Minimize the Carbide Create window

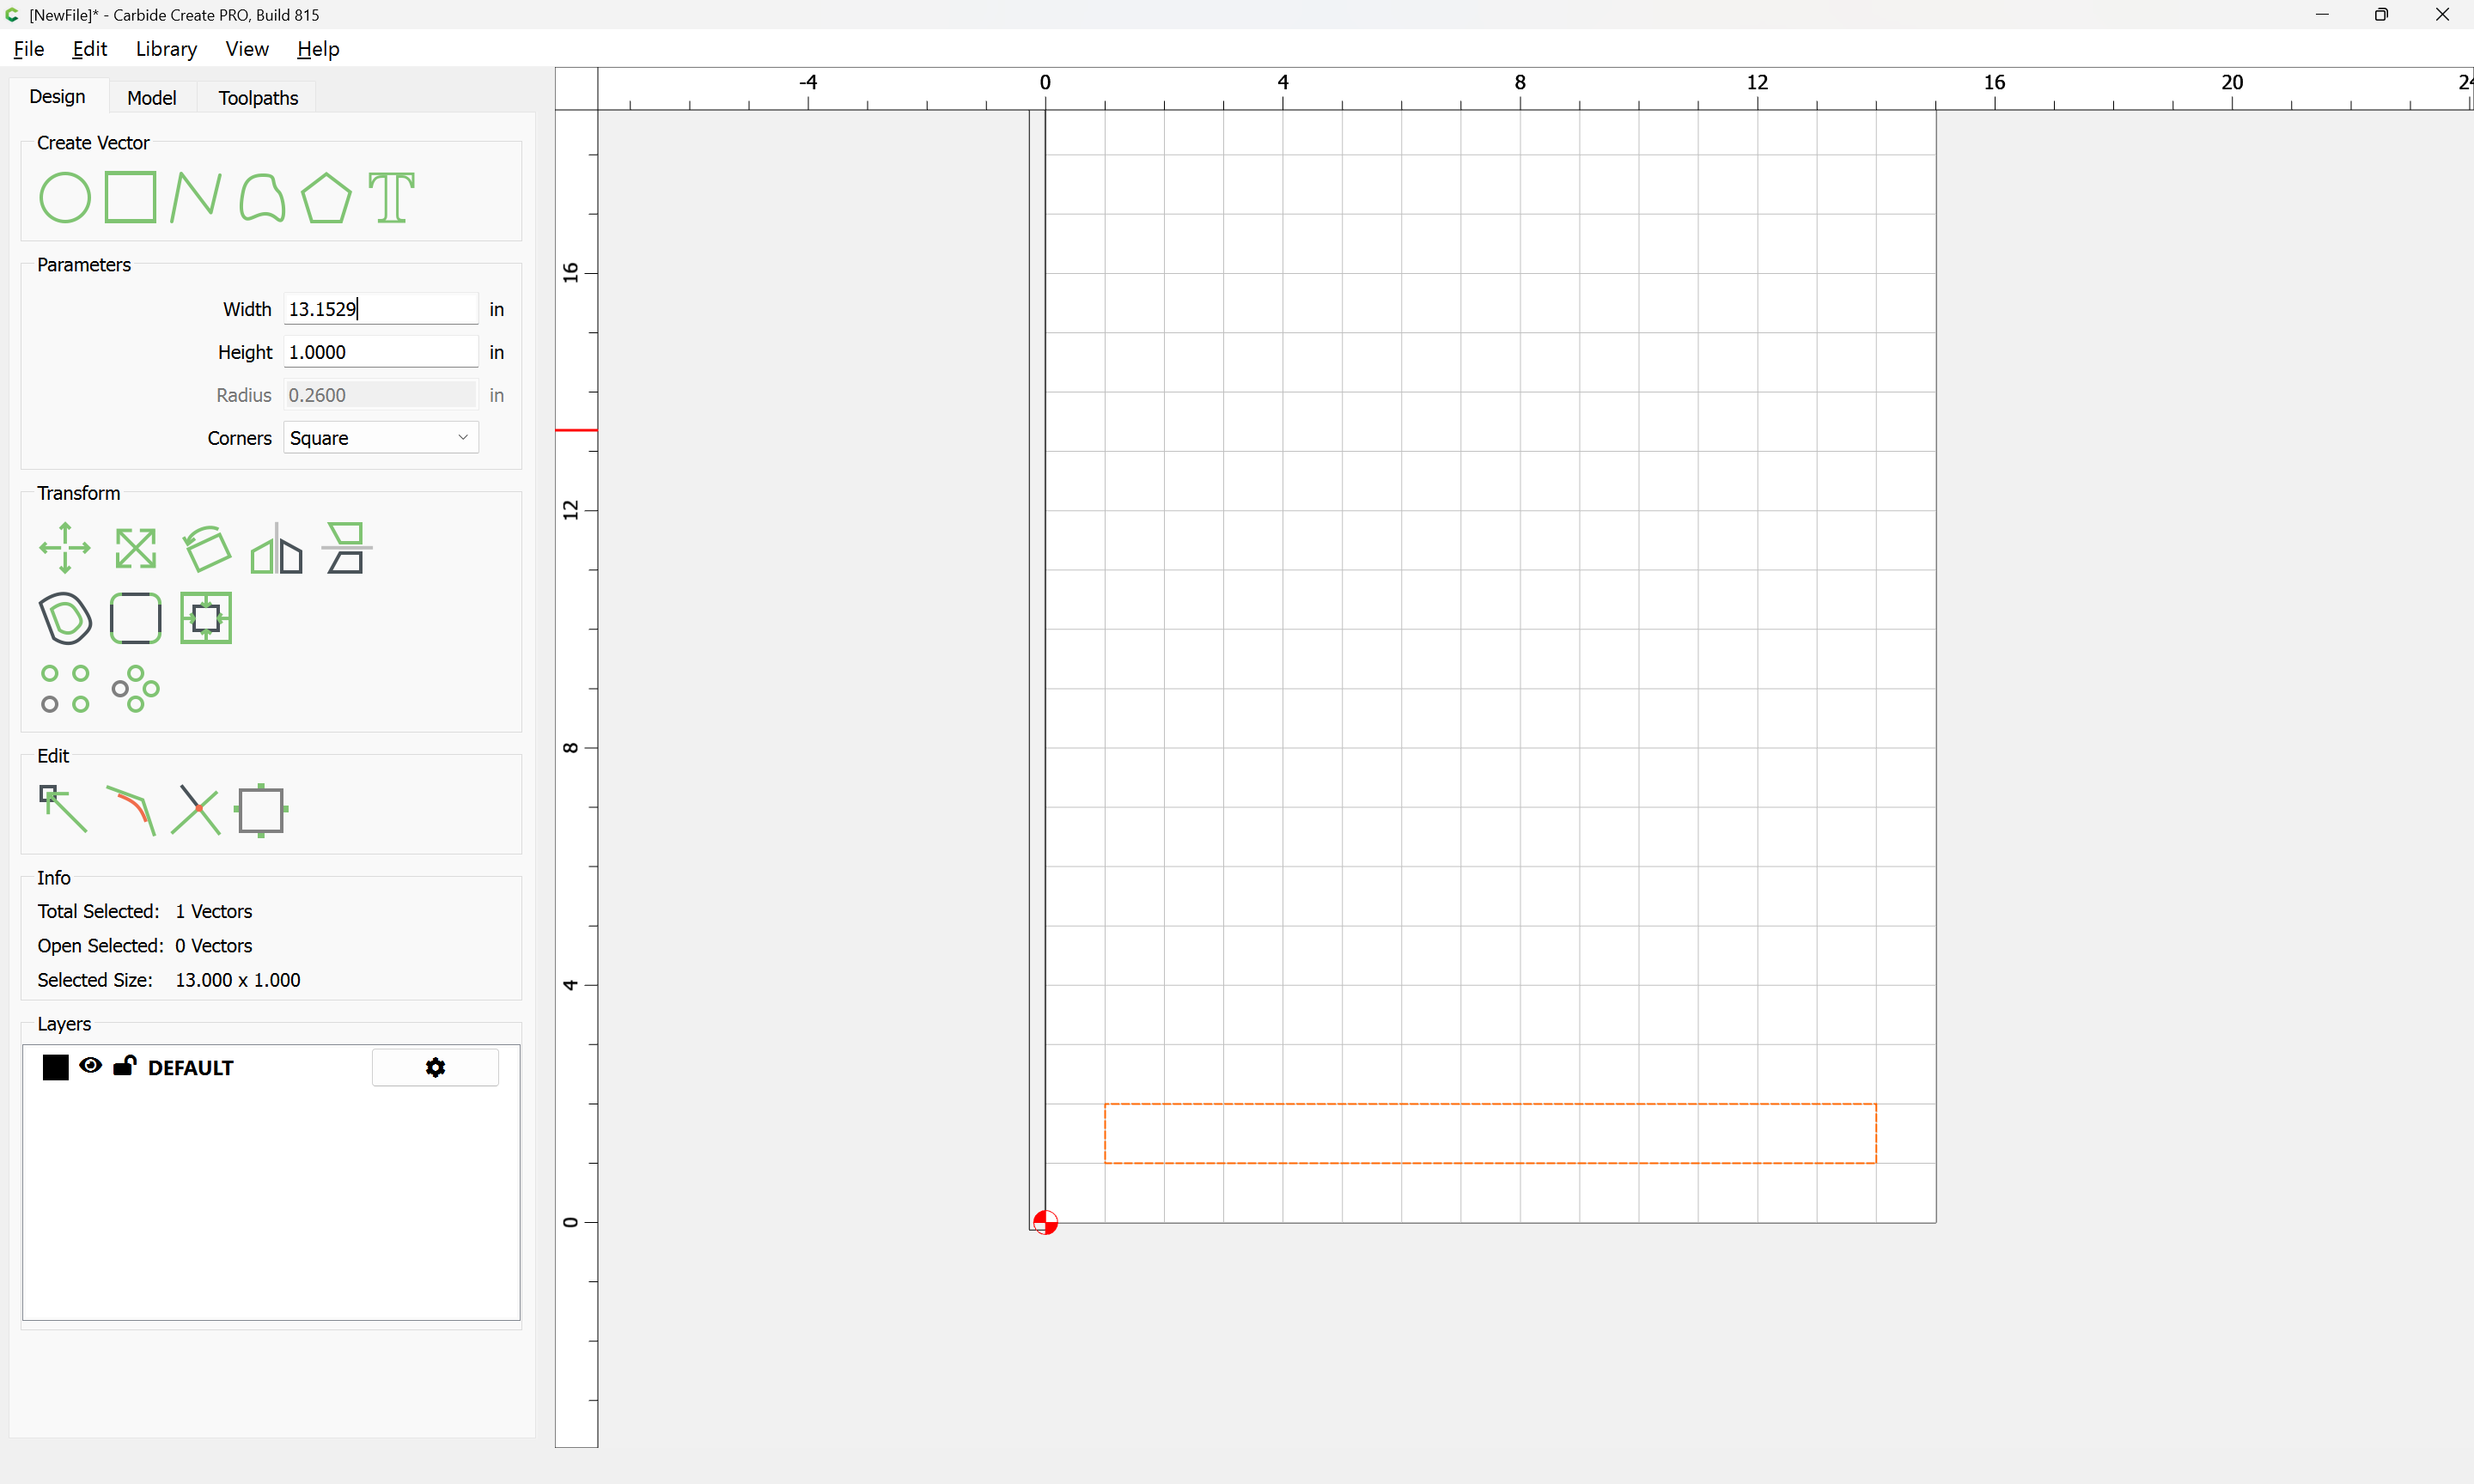2322,15
